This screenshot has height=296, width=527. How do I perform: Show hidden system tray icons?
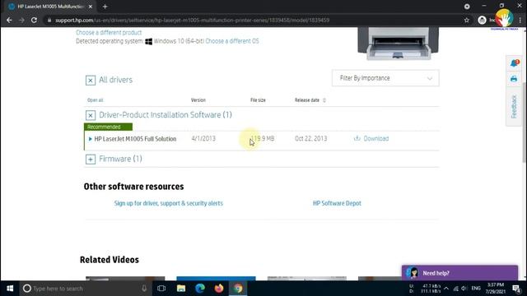click(446, 289)
